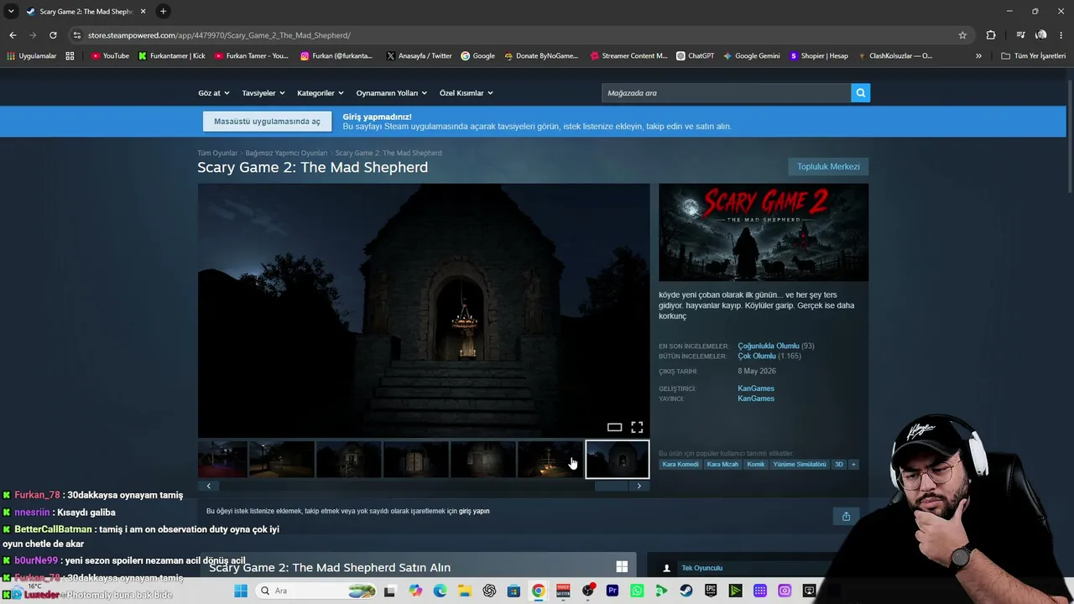Open the Özel Kısımlar dropdown
The height and width of the screenshot is (604, 1074).
[467, 93]
